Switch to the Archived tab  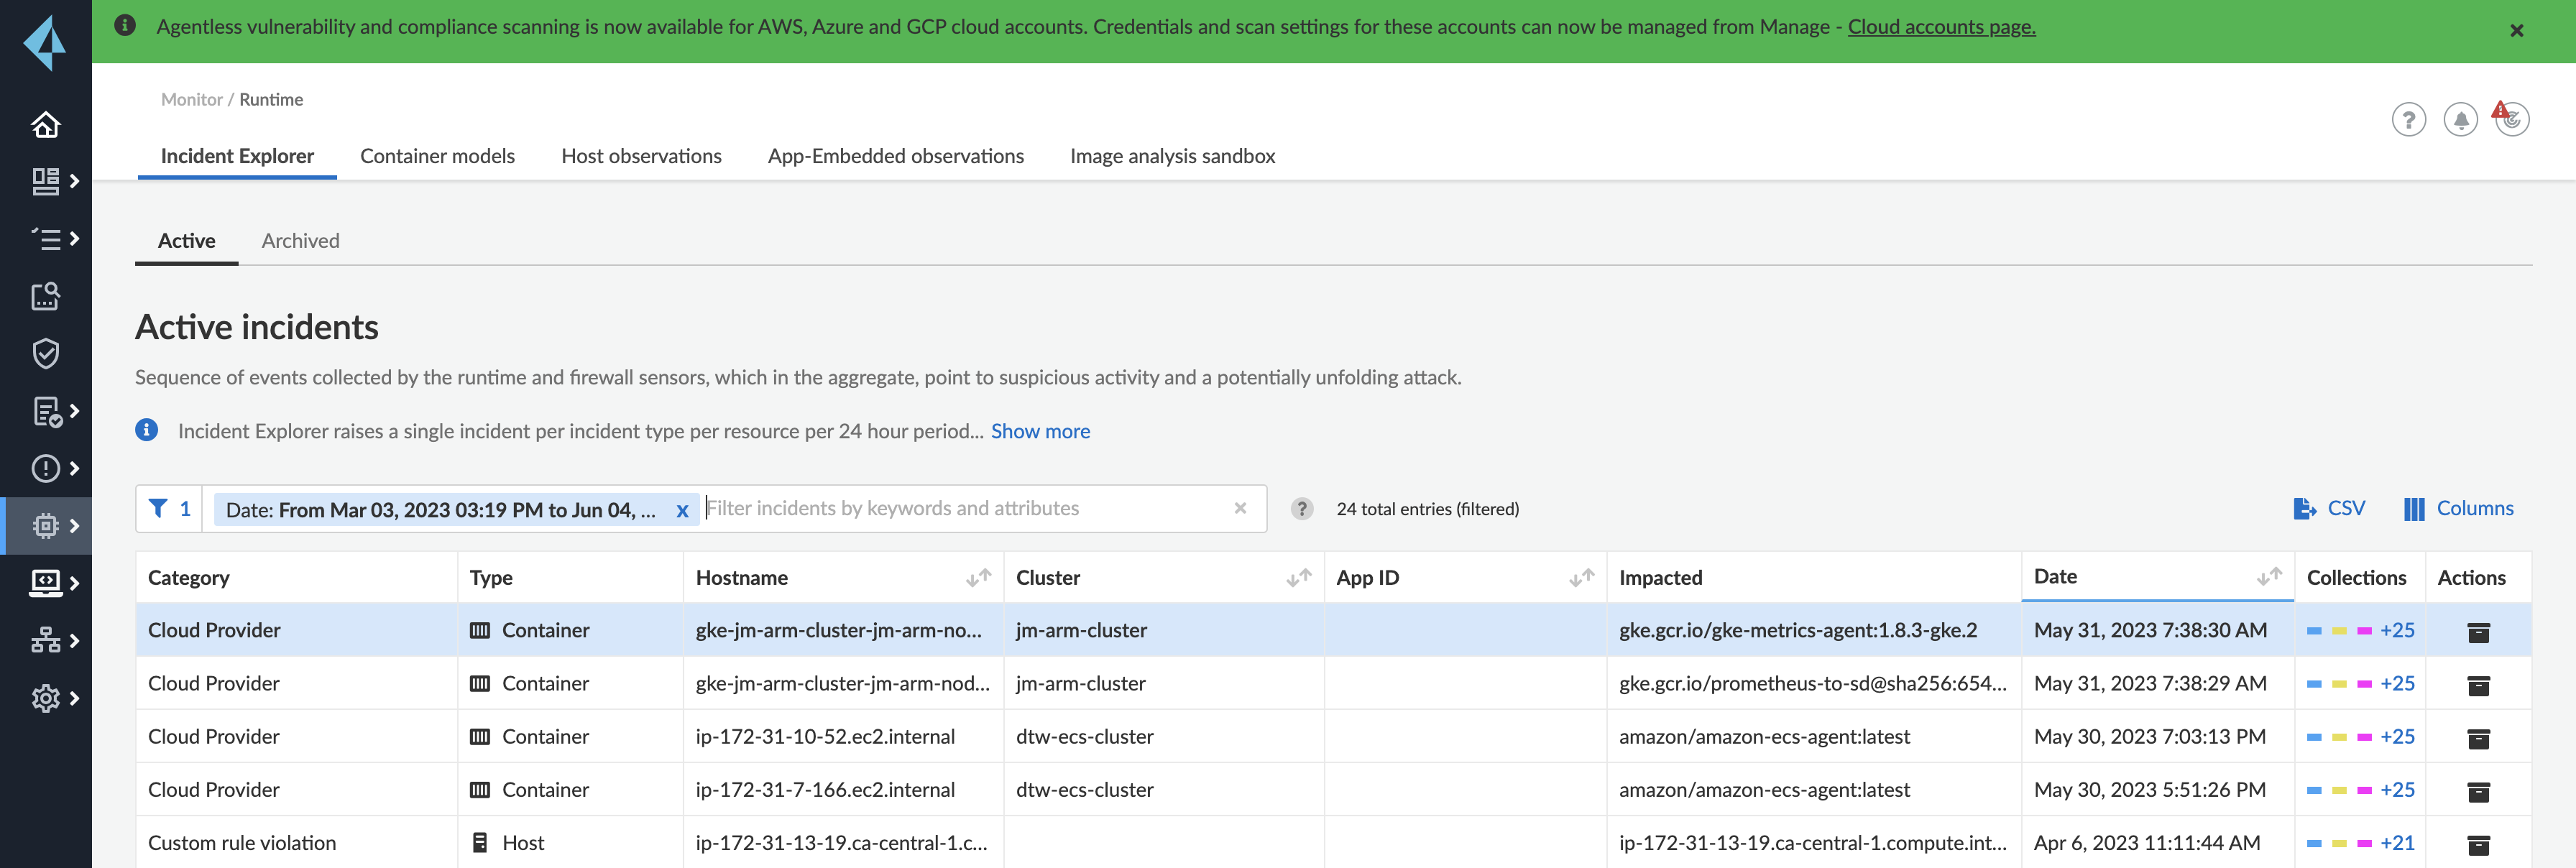[300, 241]
